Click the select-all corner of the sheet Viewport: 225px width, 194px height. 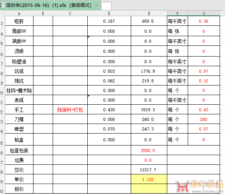tap(3, 13)
